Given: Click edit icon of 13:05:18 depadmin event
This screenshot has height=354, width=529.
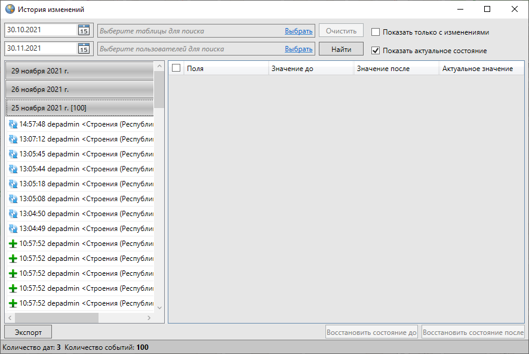Looking at the screenshot, I should [13, 184].
